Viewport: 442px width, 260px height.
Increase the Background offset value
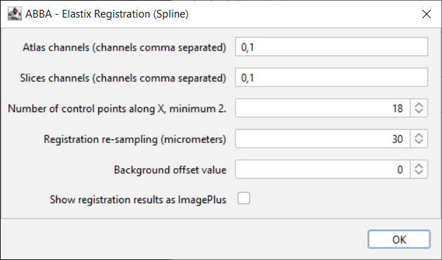tap(419, 165)
